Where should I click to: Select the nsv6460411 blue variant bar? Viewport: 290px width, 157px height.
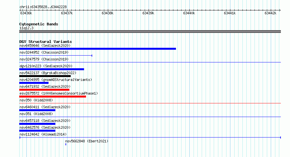click(37, 110)
